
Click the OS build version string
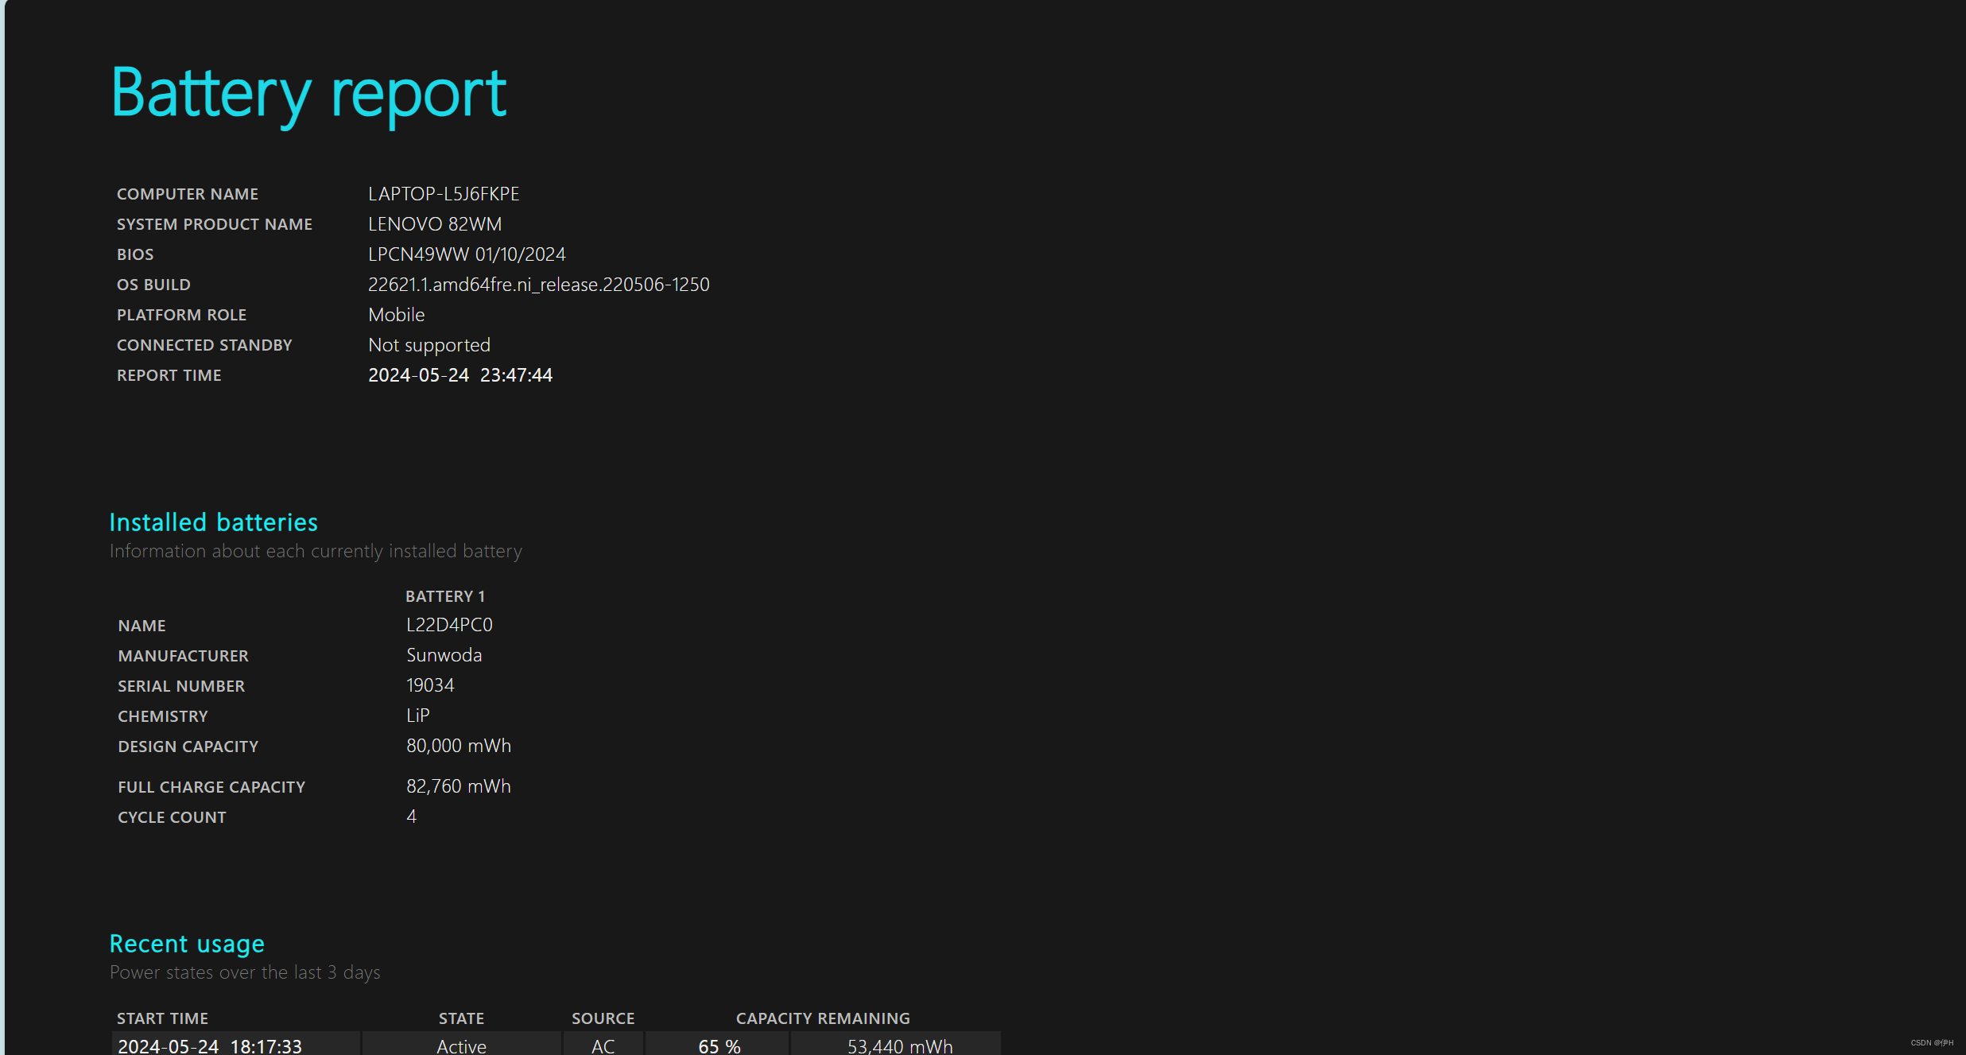point(538,285)
